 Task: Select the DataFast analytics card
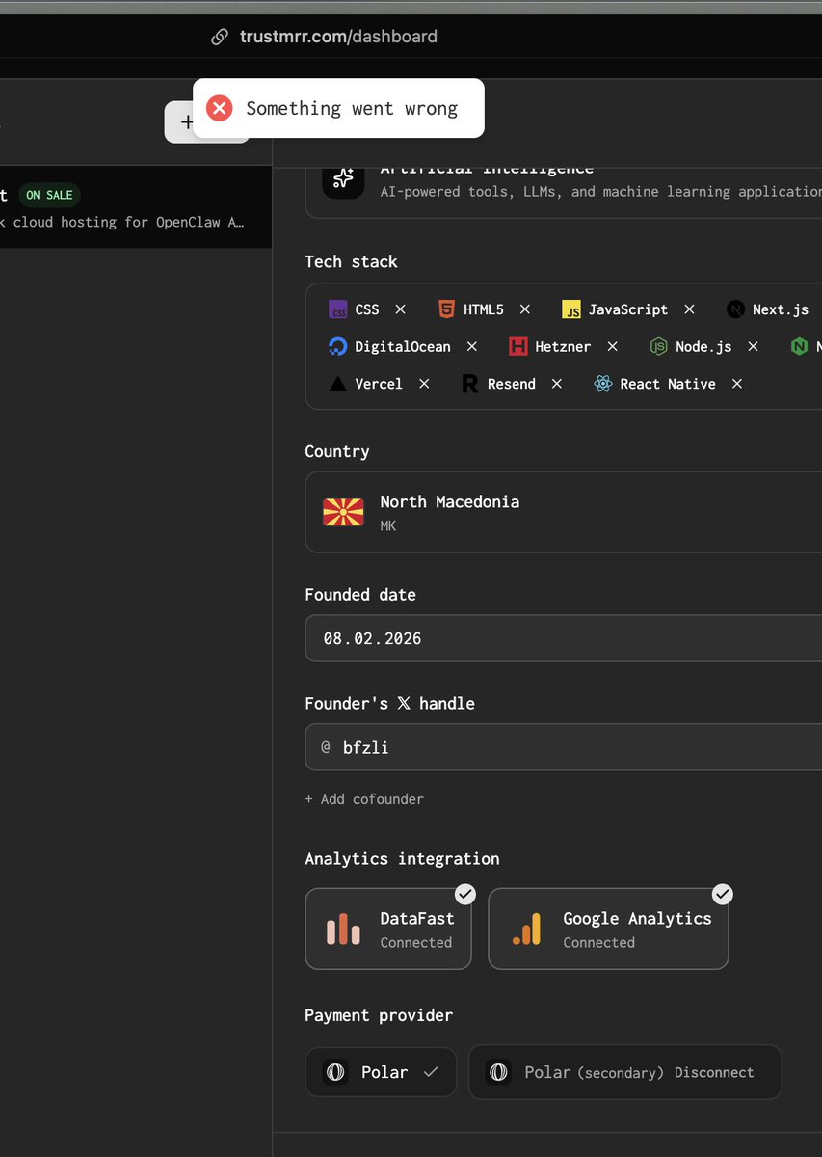(x=388, y=929)
